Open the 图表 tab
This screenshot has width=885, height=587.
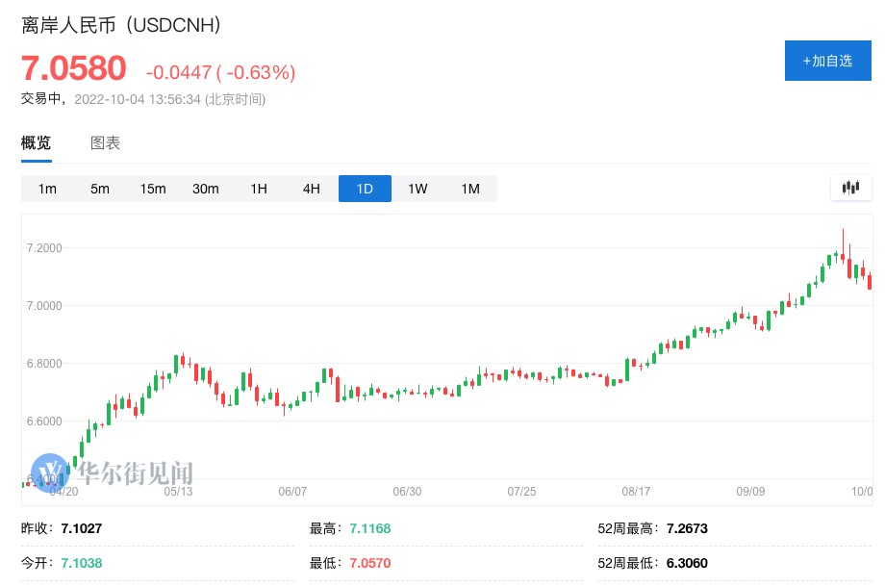(x=105, y=143)
